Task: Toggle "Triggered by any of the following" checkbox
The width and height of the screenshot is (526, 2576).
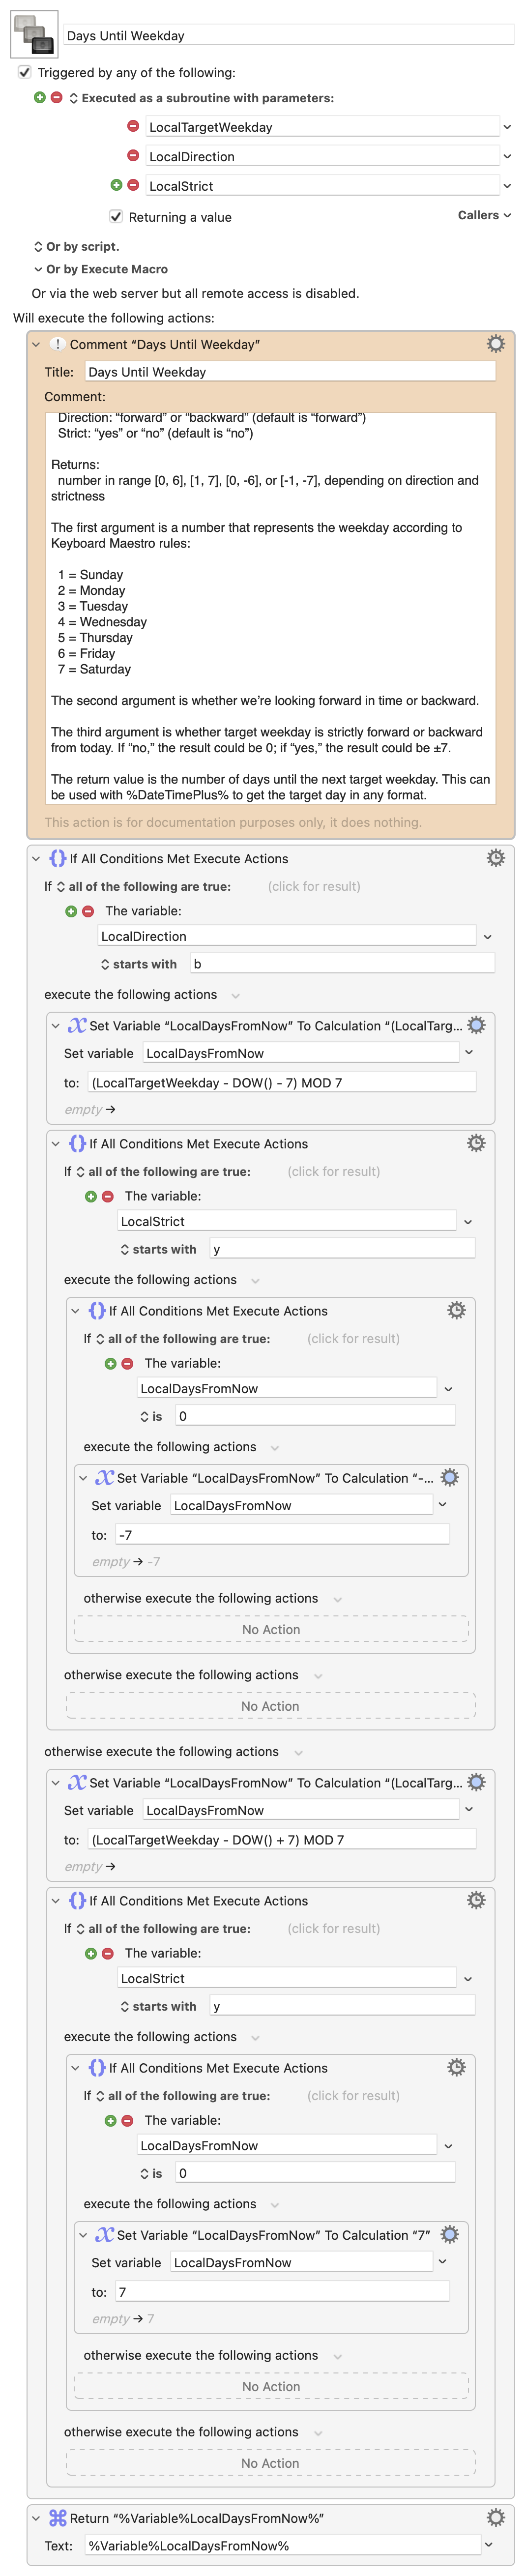Action: [x=25, y=72]
